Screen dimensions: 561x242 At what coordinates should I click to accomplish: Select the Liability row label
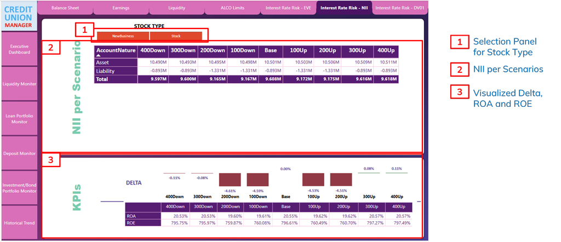(x=116, y=71)
